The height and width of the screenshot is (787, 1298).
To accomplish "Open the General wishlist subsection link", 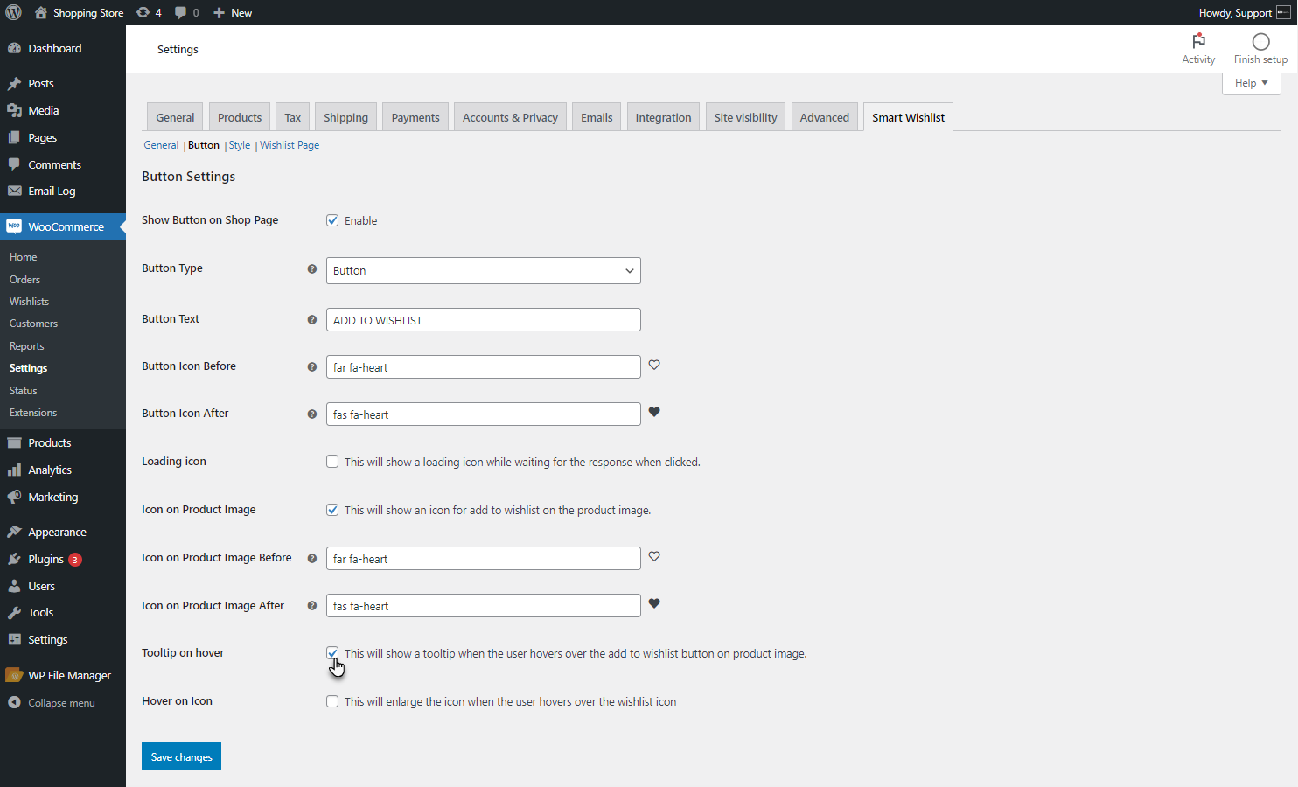I will coord(161,145).
